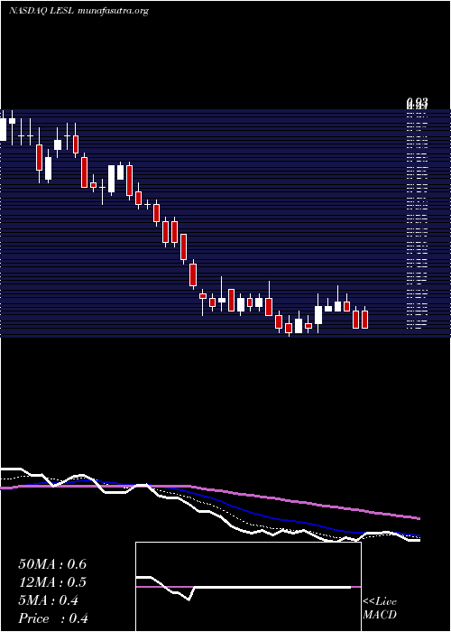Click the 5MA : 0.4 label

click(x=49, y=600)
